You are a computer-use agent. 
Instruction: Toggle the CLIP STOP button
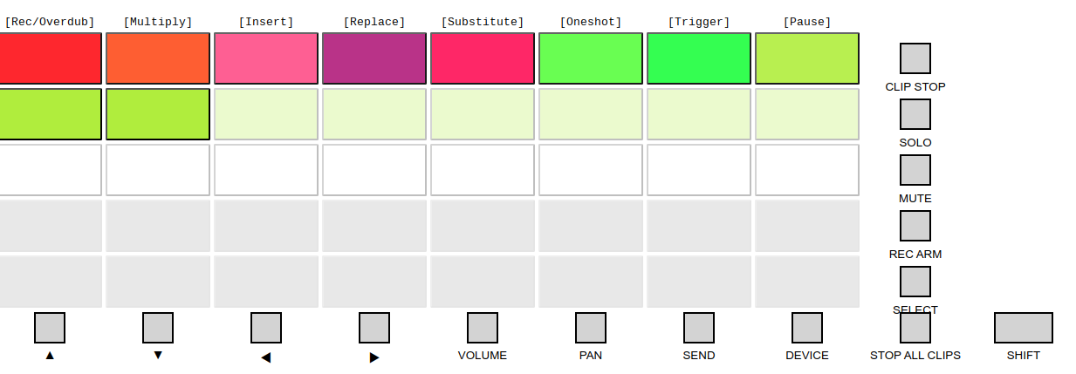pyautogui.click(x=915, y=58)
